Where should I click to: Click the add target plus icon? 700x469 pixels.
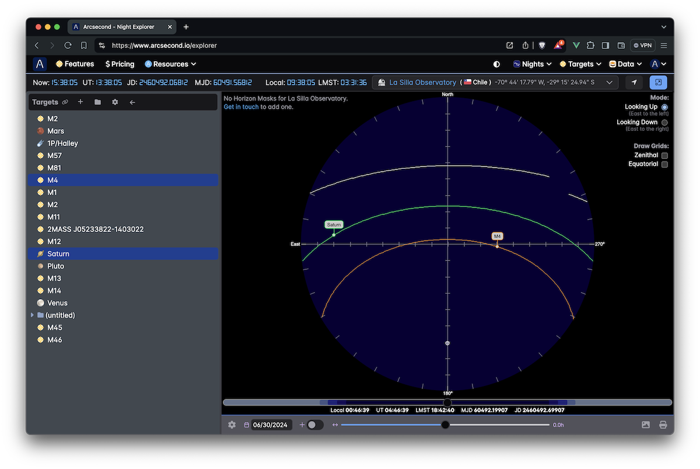click(80, 102)
